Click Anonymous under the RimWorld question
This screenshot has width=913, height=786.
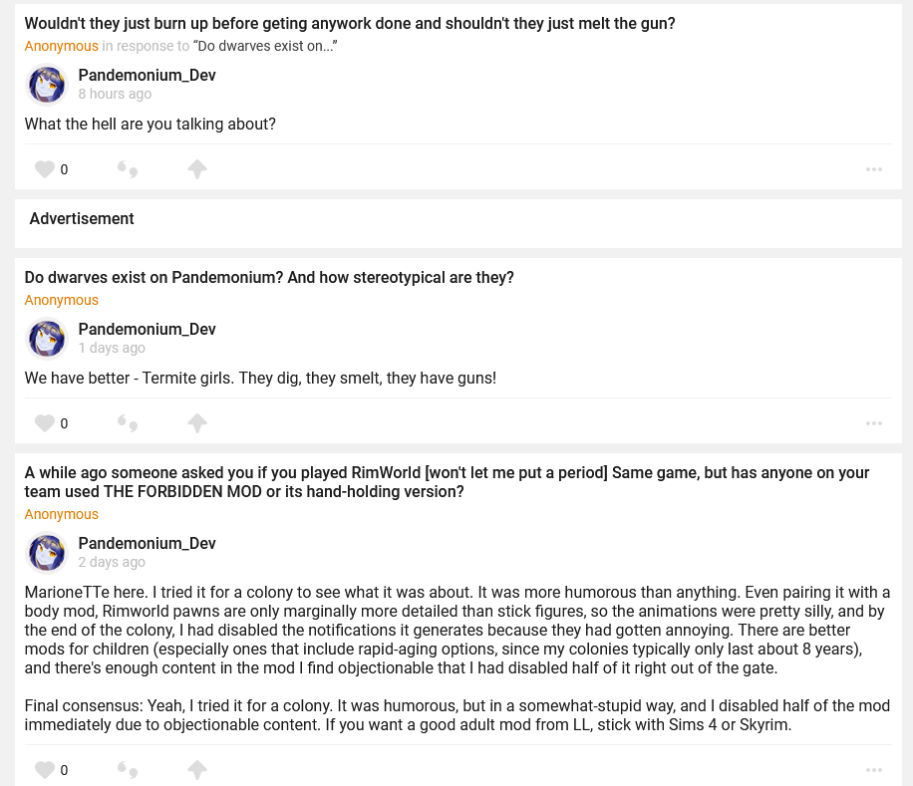(62, 514)
